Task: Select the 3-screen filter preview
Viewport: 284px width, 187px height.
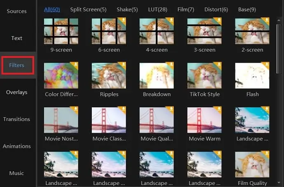Action: [x=204, y=31]
